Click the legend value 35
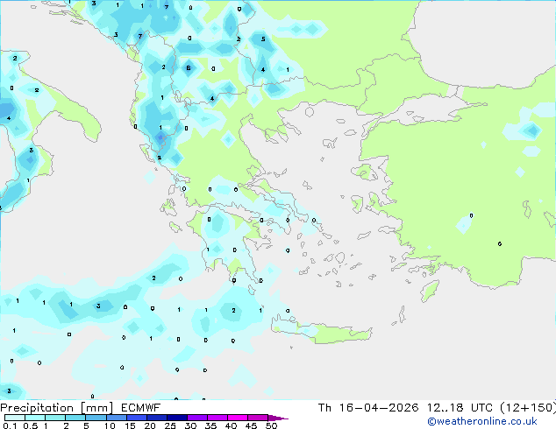The image size is (556, 429). coord(210,425)
